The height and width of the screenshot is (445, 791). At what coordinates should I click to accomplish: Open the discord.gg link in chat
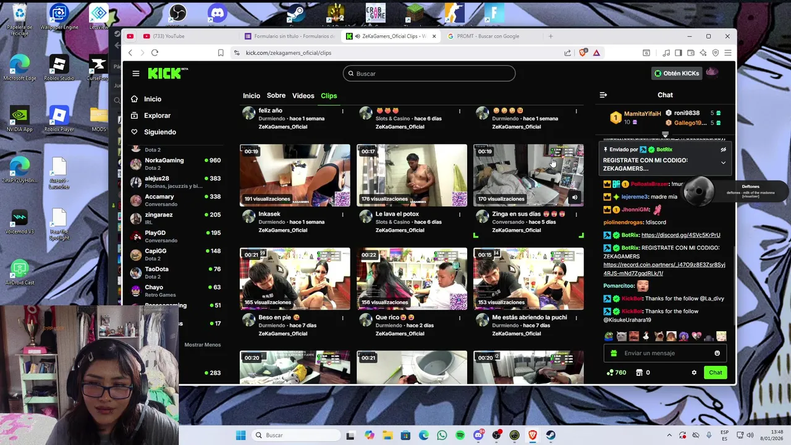click(680, 235)
